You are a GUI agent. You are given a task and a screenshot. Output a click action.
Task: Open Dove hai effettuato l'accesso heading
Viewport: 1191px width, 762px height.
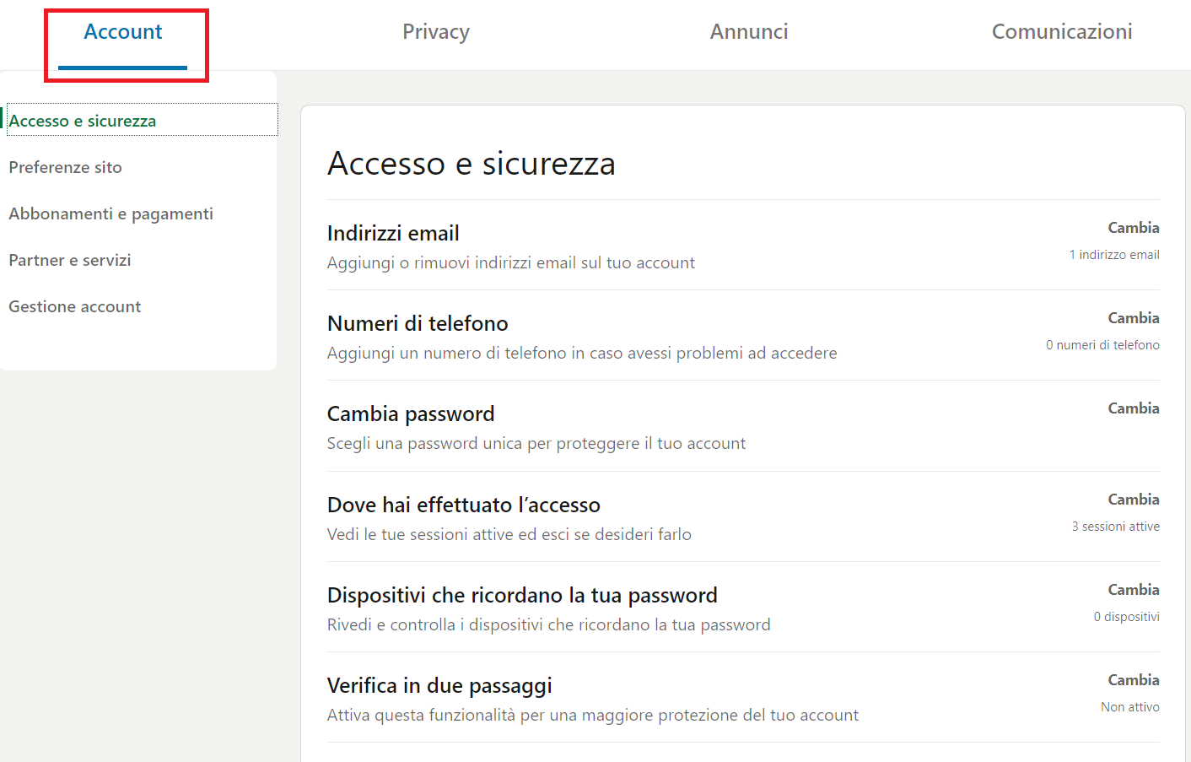(x=464, y=505)
